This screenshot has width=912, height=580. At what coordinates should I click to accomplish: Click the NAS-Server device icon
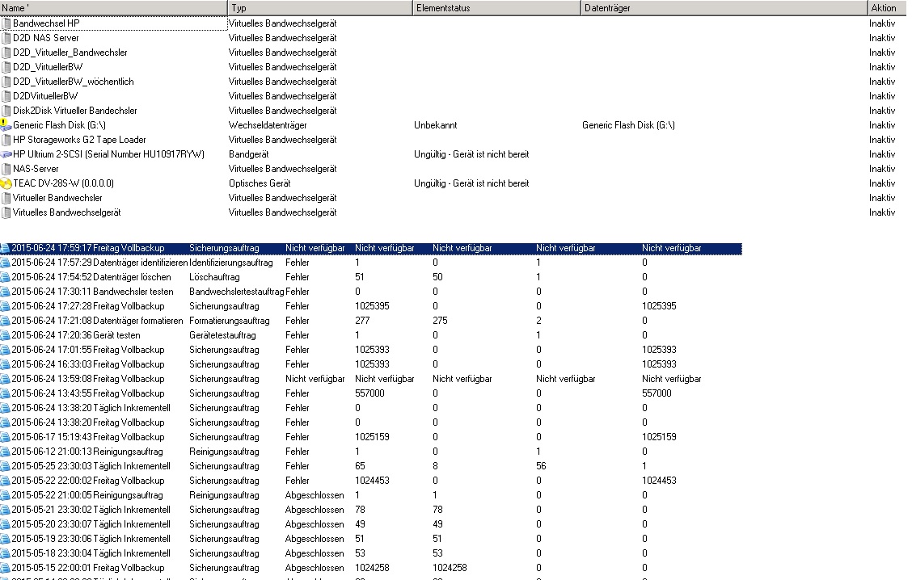6,169
